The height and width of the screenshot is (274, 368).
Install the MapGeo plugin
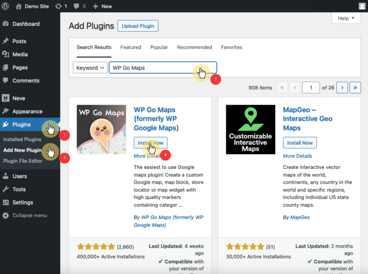[x=300, y=143]
